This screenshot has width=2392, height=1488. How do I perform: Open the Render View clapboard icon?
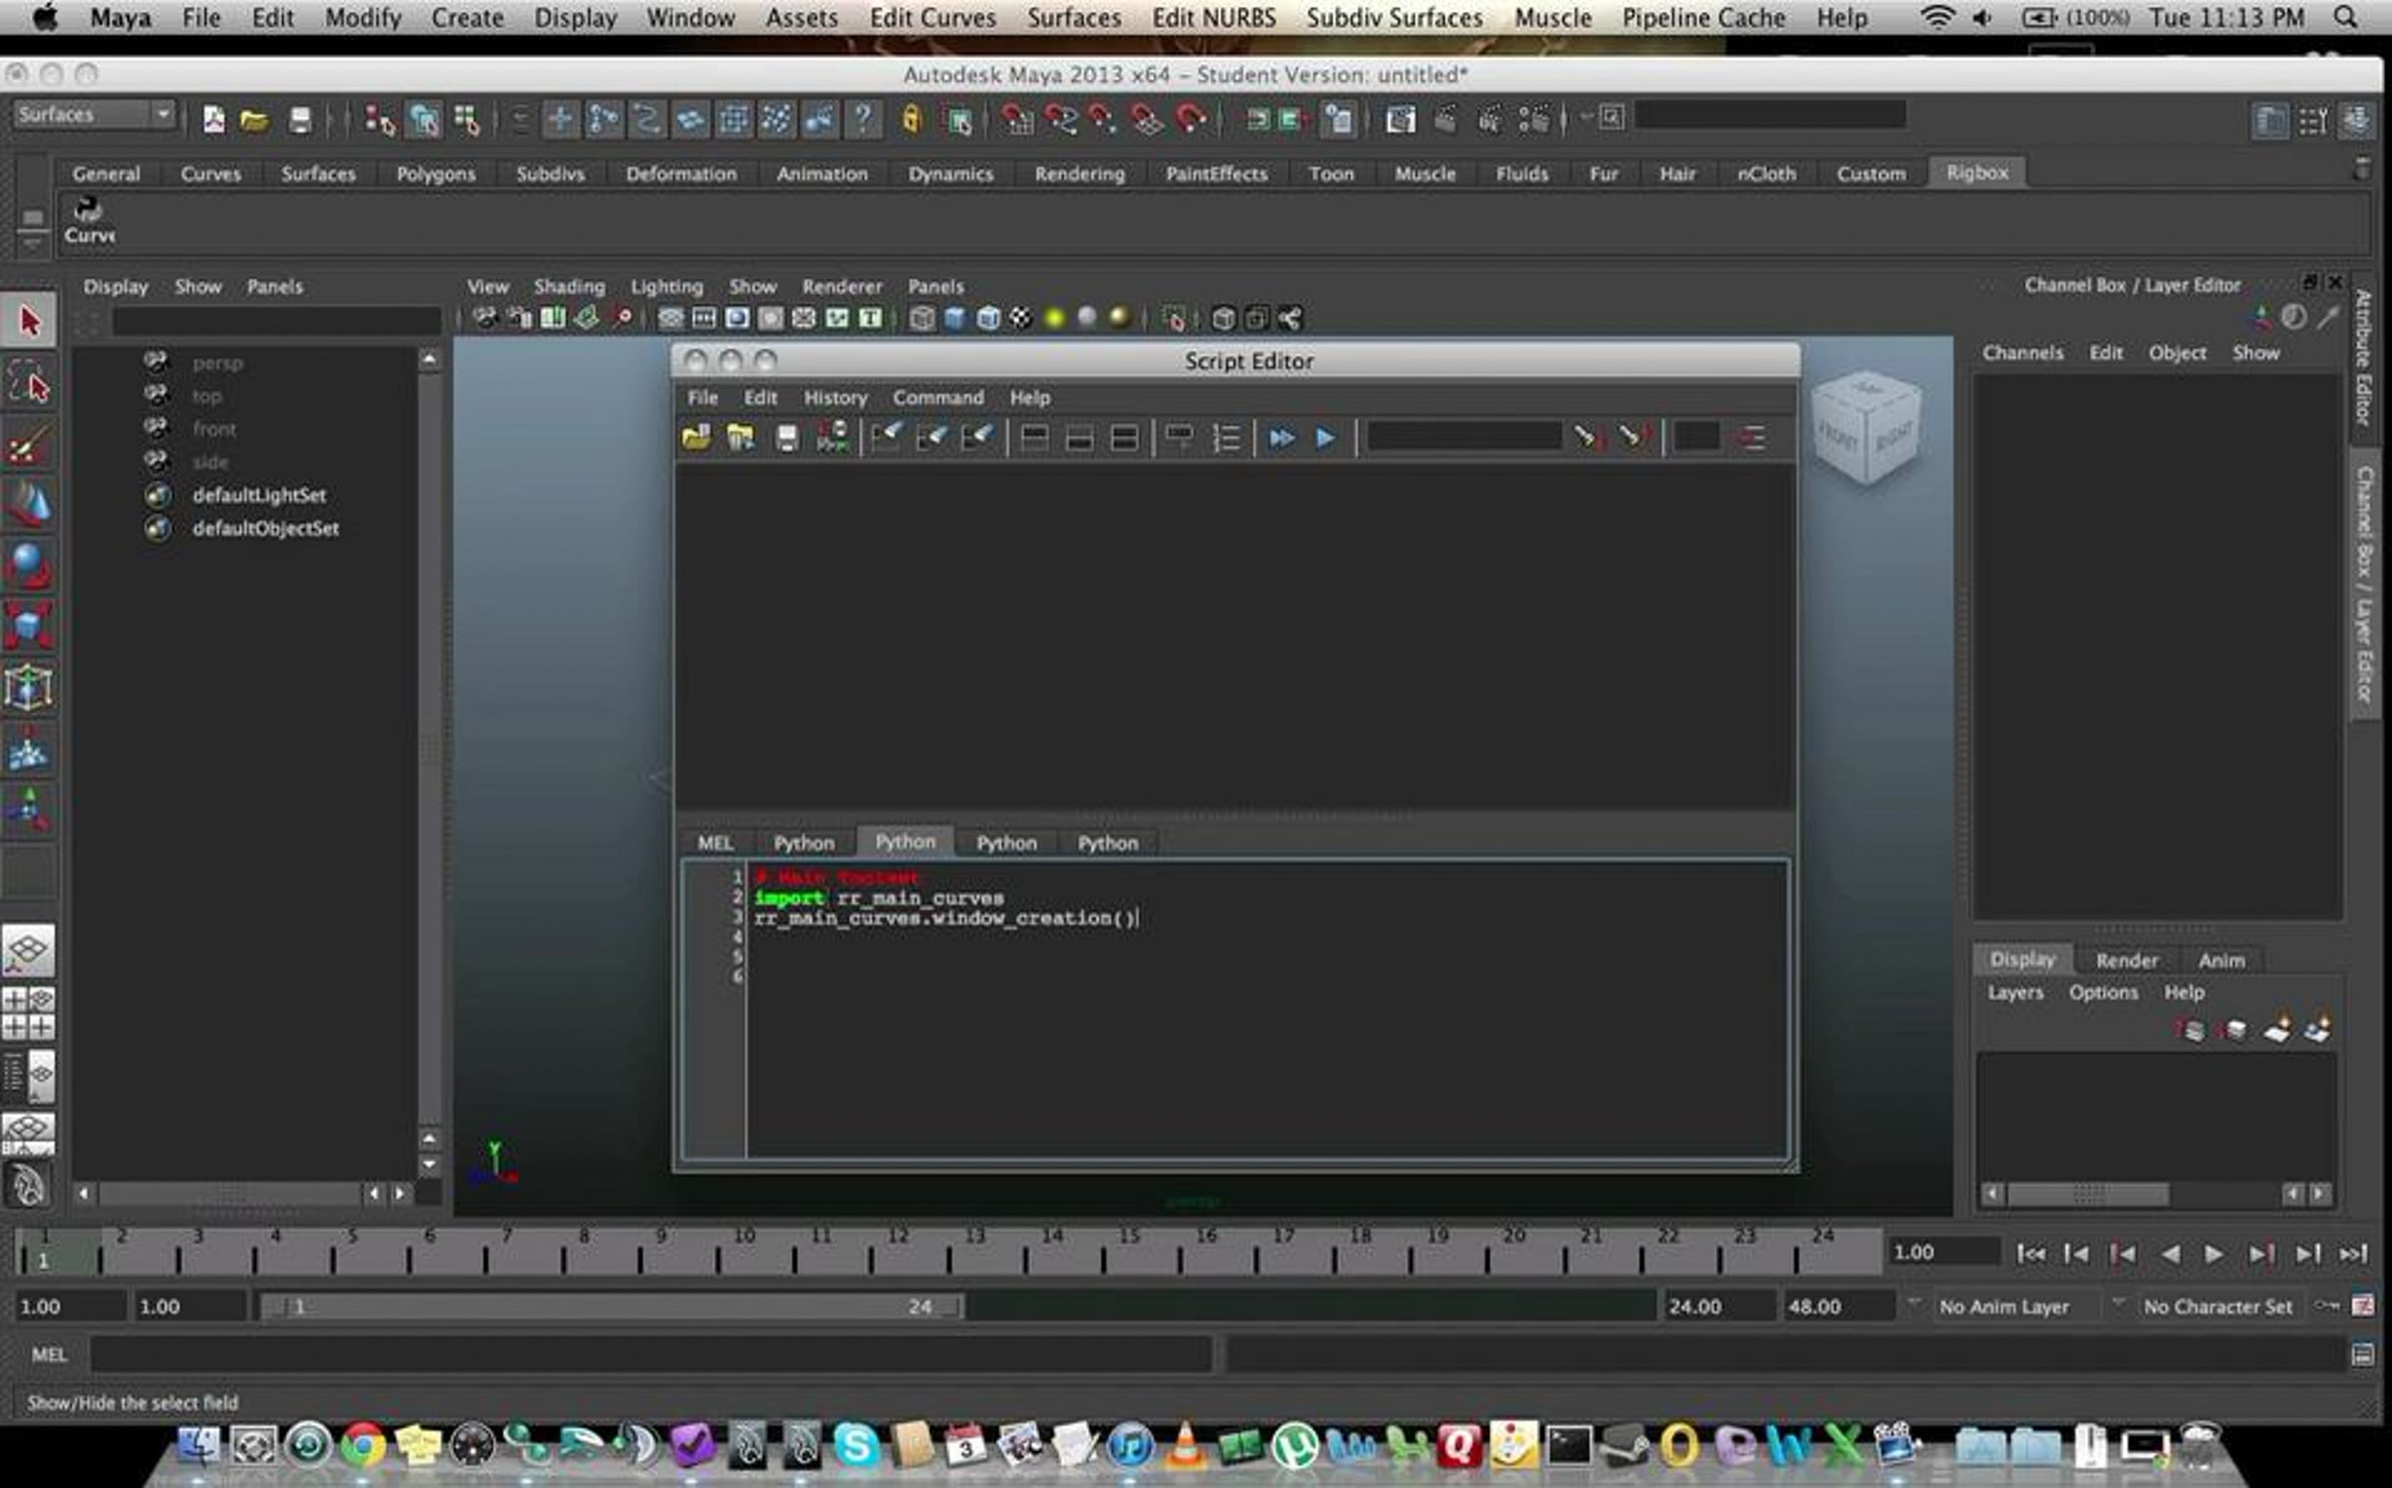[1400, 121]
